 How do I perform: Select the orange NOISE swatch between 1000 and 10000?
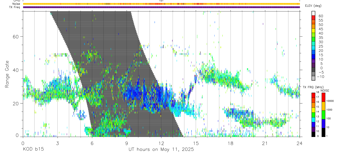(324, 106)
